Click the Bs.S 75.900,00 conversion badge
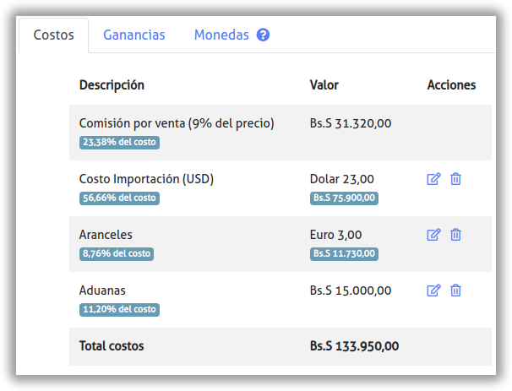Screen dimensions: 512x391 [344, 198]
